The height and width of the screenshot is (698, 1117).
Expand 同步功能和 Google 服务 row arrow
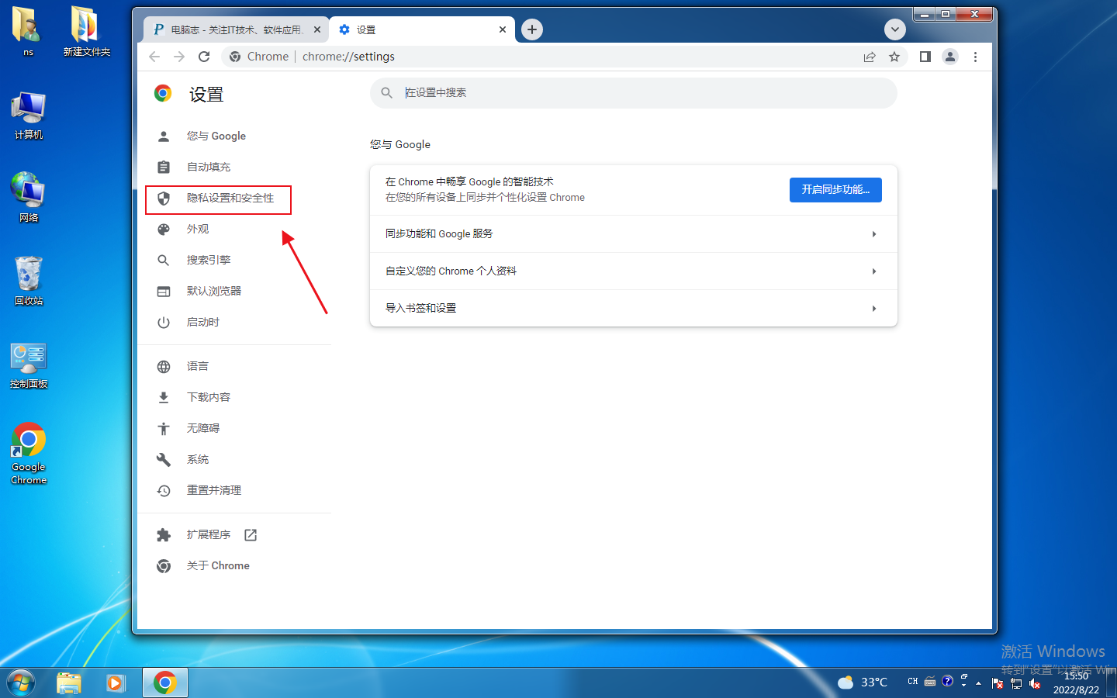click(874, 234)
